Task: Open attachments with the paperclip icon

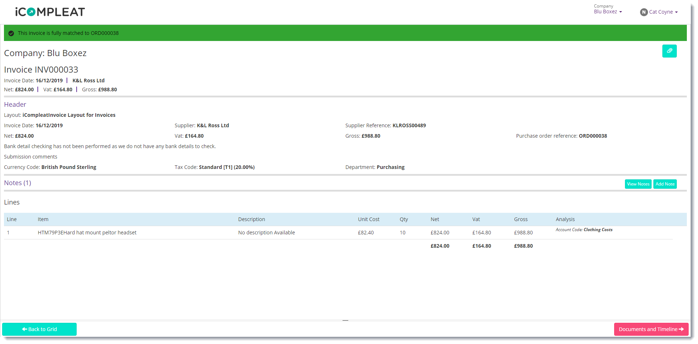Action: (669, 51)
